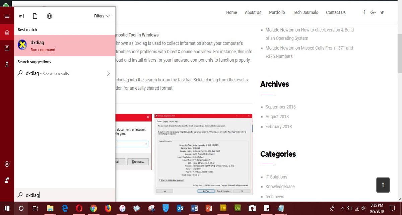Filter search results by Documents
The width and height of the screenshot is (402, 215).
[x=35, y=16]
